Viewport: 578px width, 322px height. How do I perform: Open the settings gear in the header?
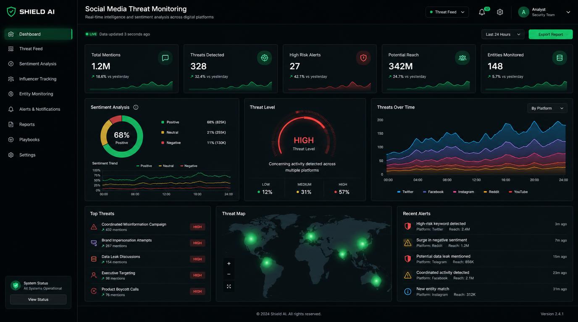coord(500,12)
